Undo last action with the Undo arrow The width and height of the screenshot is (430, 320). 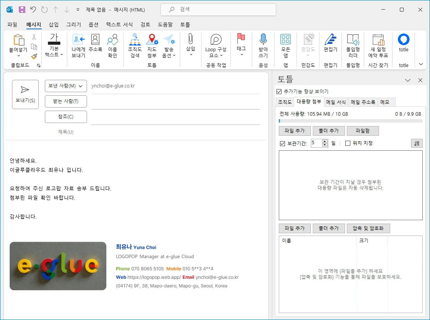(x=33, y=10)
